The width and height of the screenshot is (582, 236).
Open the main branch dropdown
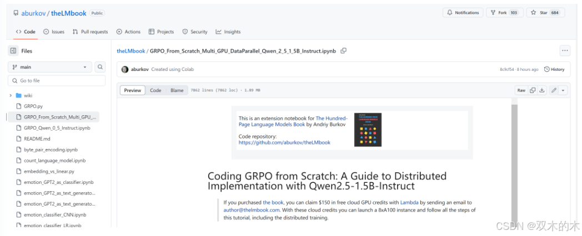coord(49,67)
